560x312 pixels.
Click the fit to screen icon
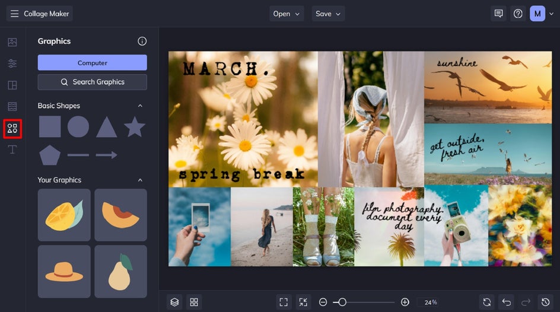pos(284,303)
